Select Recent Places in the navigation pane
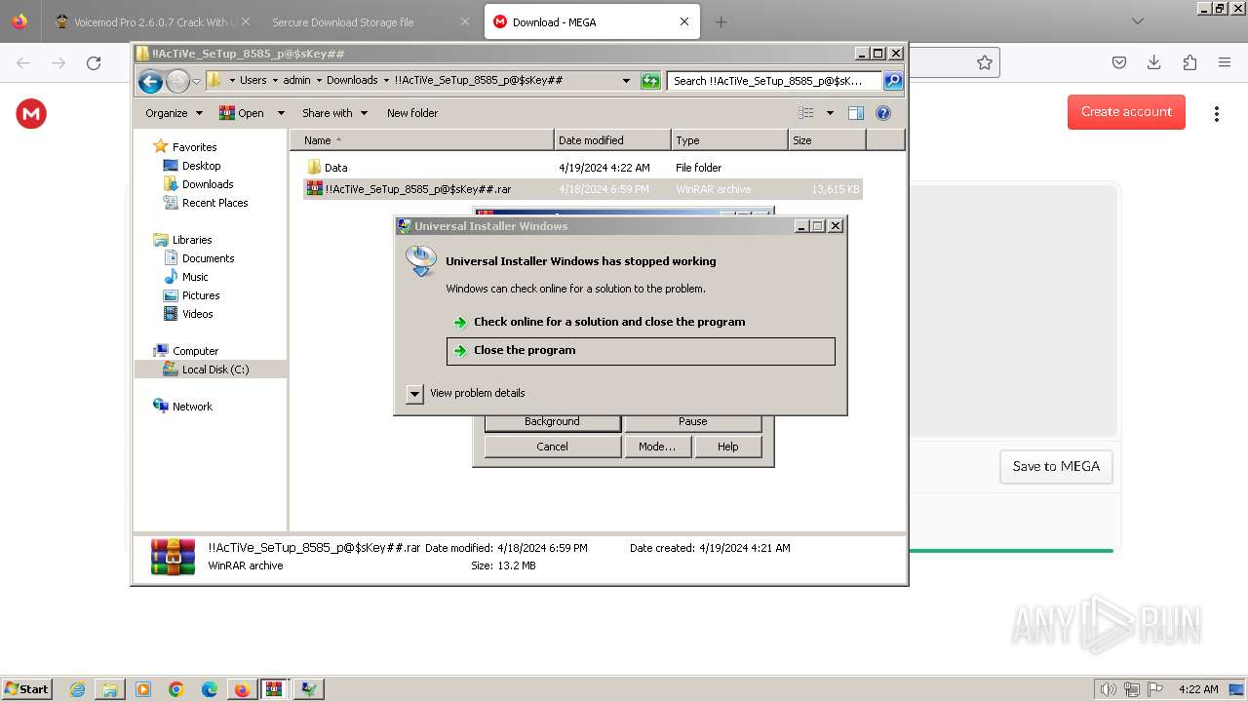This screenshot has width=1248, height=702. [x=214, y=203]
